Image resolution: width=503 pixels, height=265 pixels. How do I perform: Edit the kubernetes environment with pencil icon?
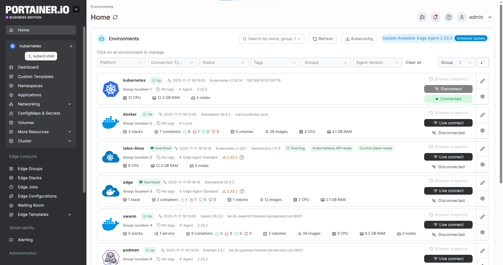click(x=483, y=81)
